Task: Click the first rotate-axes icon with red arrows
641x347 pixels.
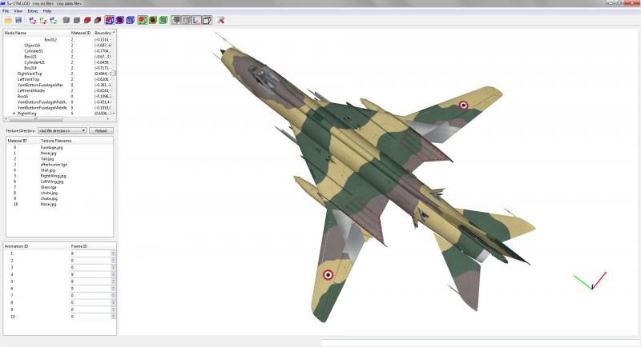Action: (33, 20)
